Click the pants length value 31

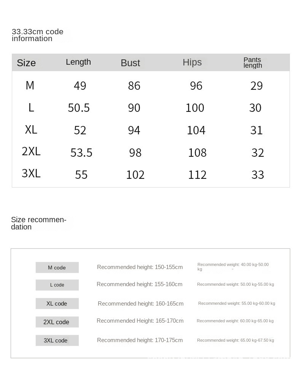click(256, 131)
